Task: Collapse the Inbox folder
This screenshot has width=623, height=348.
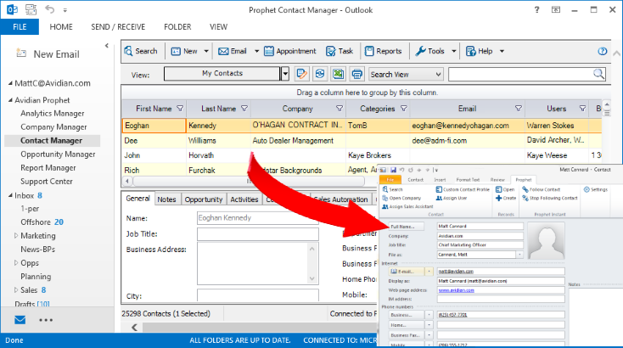Action: [10, 195]
